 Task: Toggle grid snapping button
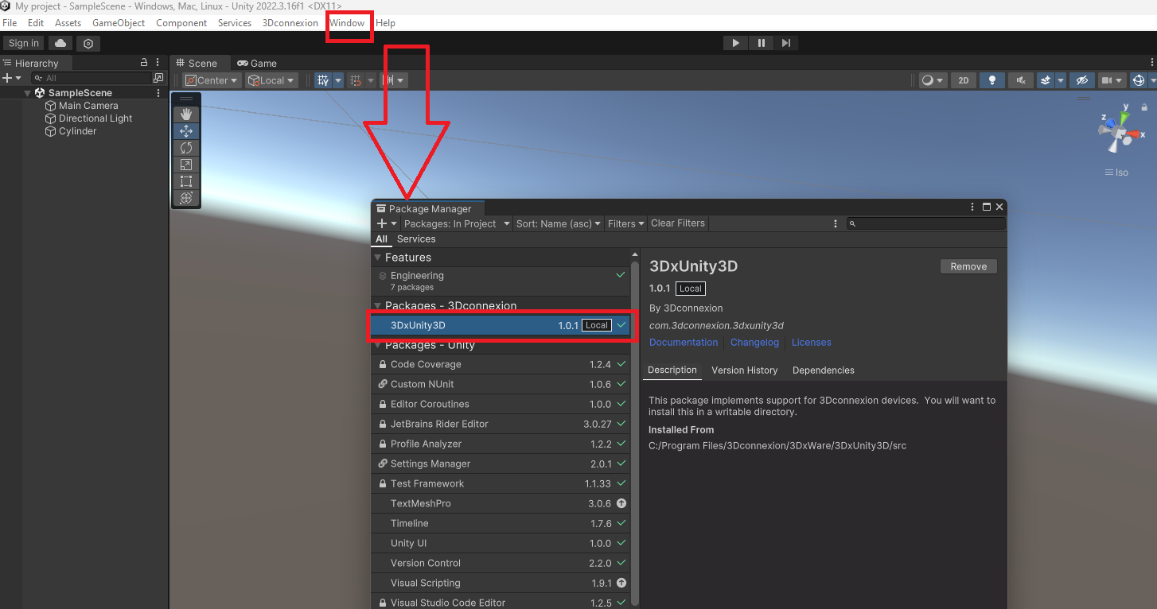(x=356, y=80)
